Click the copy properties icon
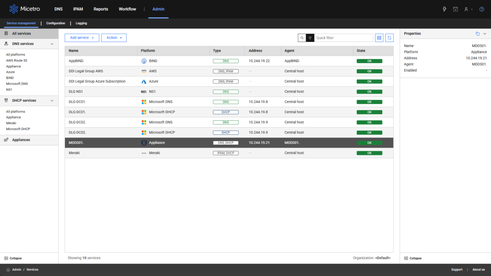This screenshot has width=491, height=276. [477, 34]
